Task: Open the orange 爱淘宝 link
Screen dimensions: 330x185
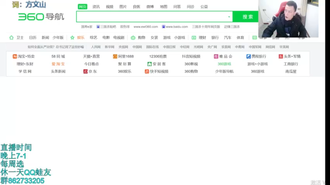Action: [58, 64]
